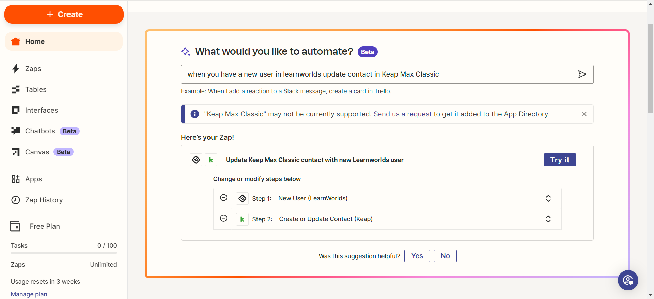Image resolution: width=654 pixels, height=299 pixels.
Task: Expand Step 2 Create or Update Contact options
Action: click(x=548, y=219)
